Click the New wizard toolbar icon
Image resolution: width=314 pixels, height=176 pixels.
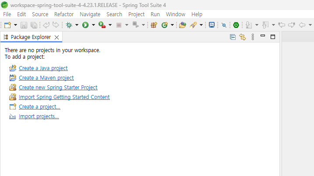coord(7,25)
